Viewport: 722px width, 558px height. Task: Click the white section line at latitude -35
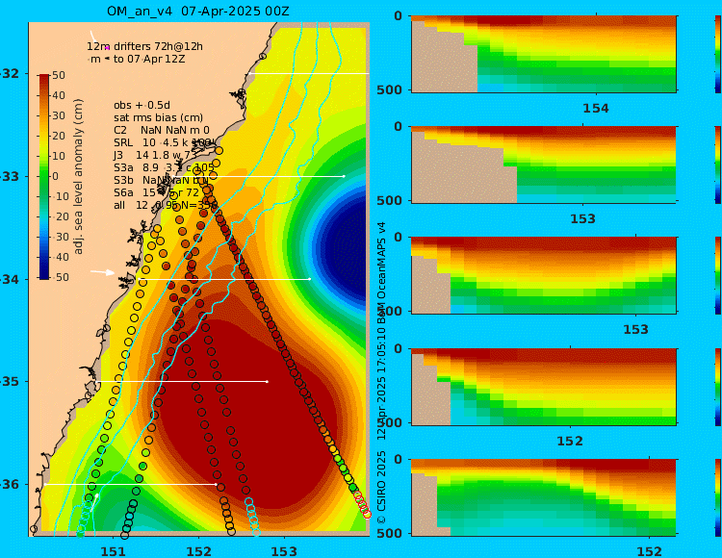pyautogui.click(x=183, y=381)
